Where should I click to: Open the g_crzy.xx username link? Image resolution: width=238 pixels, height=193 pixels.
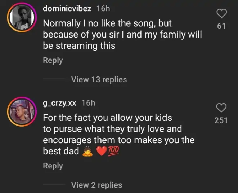(59, 103)
